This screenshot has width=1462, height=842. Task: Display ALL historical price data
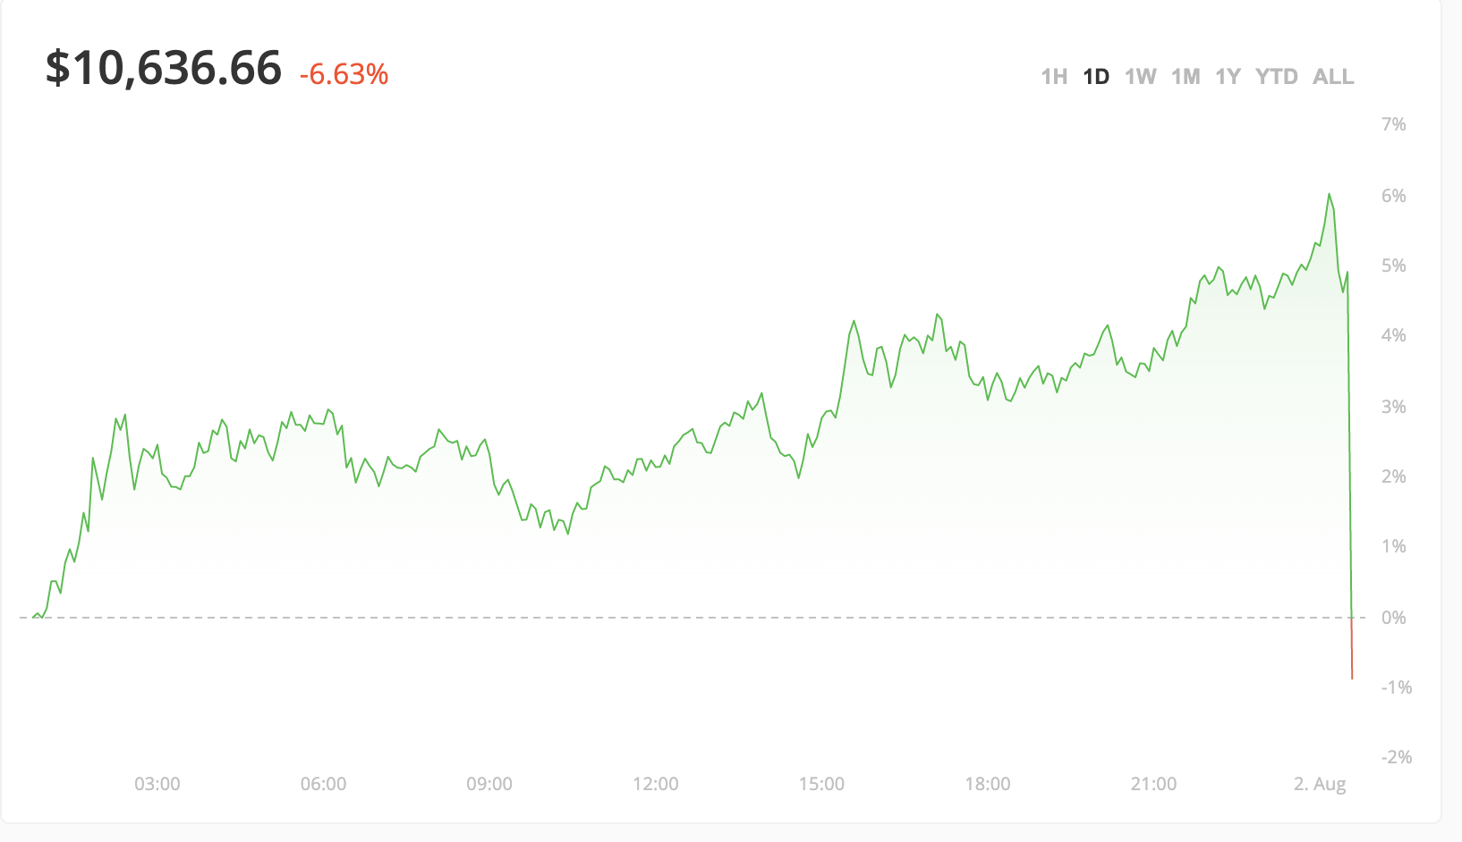pos(1333,77)
